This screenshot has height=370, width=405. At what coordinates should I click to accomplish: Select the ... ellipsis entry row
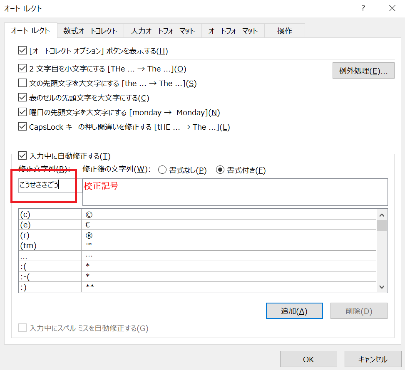[198, 256]
